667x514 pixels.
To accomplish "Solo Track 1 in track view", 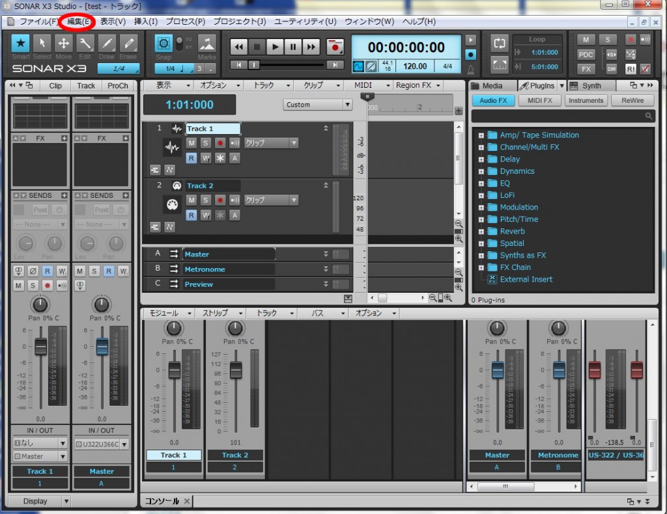I will pyautogui.click(x=205, y=143).
